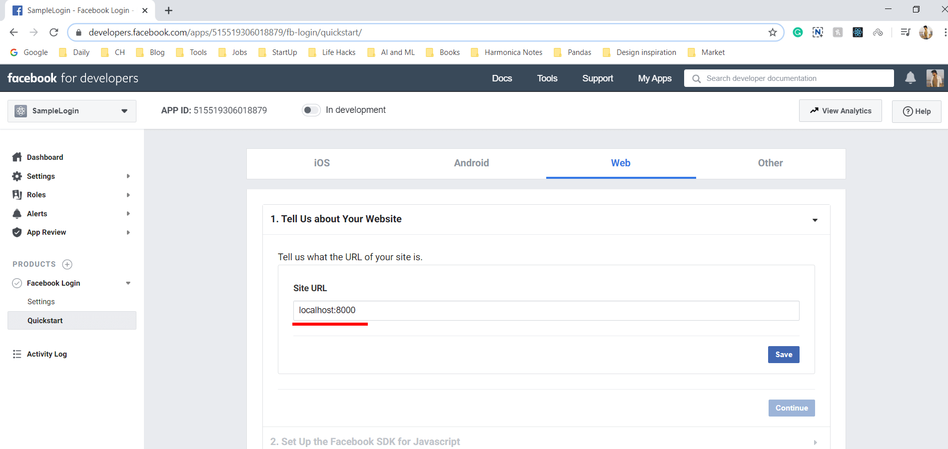
Task: Select Quickstart in the sidebar
Action: pyautogui.click(x=72, y=321)
